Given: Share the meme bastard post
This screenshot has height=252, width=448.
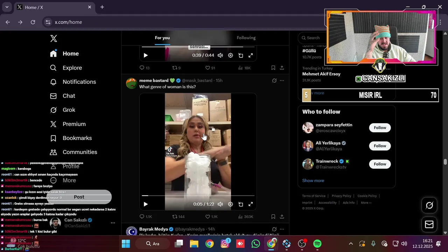Looking at the screenshot, I should click(x=282, y=217).
